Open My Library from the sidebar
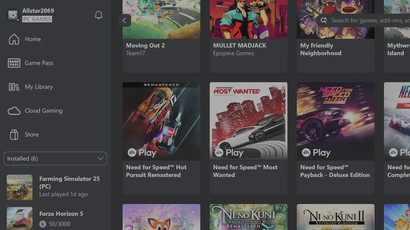410x230 pixels. 55,87
